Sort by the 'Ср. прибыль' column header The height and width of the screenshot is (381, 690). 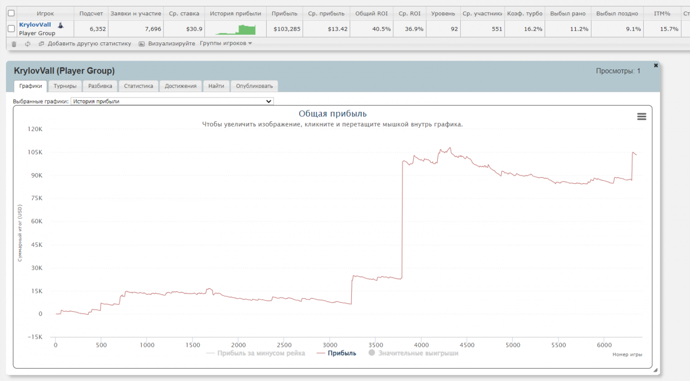[326, 13]
